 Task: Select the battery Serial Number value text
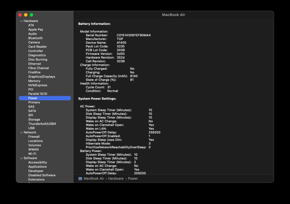click(134, 35)
